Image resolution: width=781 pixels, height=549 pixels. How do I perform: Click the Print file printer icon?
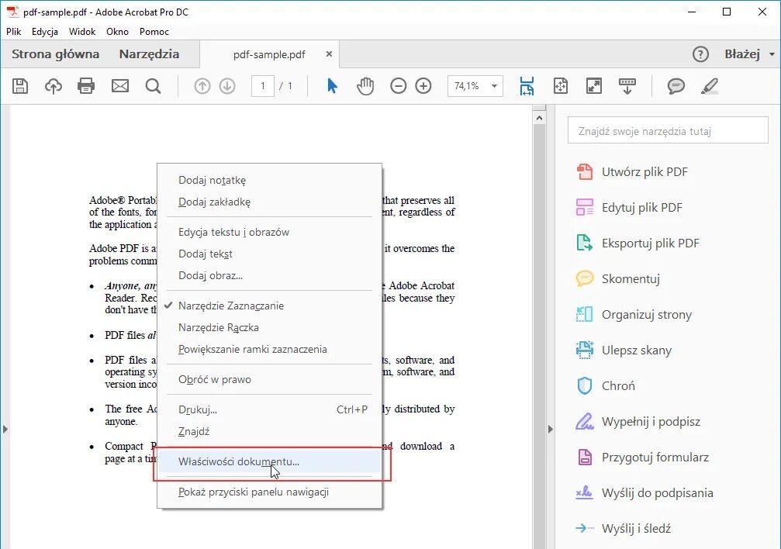[x=86, y=86]
